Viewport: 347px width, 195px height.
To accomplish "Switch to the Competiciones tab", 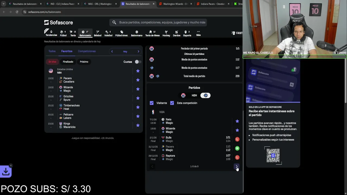I will pyautogui.click(x=87, y=51).
